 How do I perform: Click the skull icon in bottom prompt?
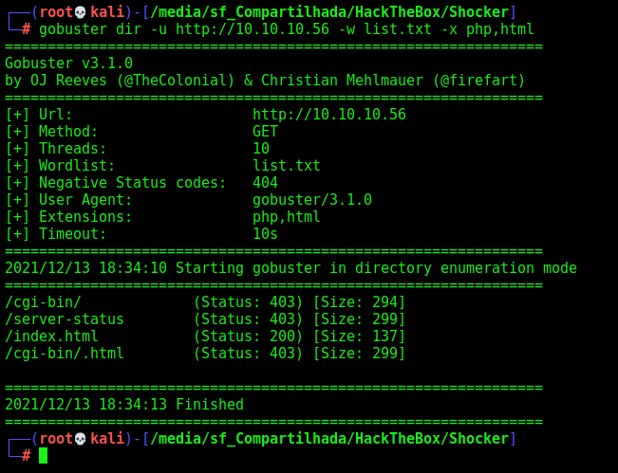[x=80, y=439]
